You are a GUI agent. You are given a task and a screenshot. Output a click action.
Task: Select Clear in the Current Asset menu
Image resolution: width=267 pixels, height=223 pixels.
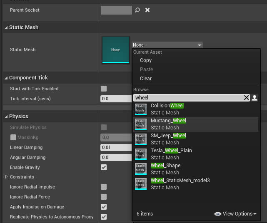click(x=146, y=79)
